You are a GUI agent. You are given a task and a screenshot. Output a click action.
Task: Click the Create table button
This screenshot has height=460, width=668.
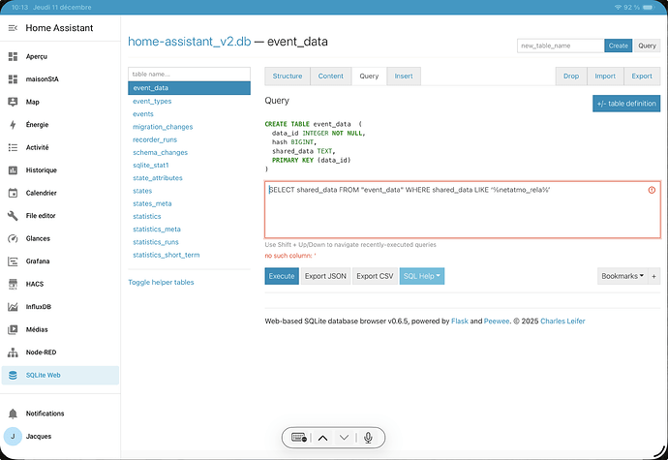(x=619, y=46)
